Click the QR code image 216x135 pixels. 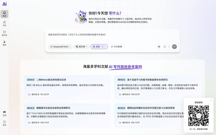click(x=198, y=116)
